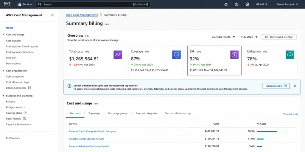
Task: Open Cost categories in the sidebar
Action: [x=15, y=76]
